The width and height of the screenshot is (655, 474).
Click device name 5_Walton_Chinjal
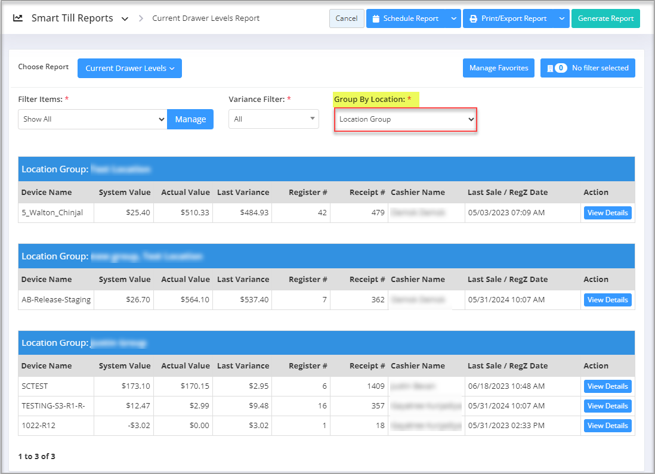(52, 213)
